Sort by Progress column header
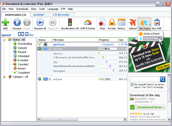The width and height of the screenshot is (172, 126). [x=108, y=40]
